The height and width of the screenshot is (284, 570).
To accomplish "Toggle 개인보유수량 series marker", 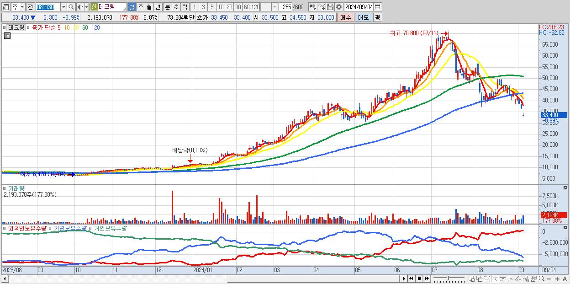I will (91, 228).
